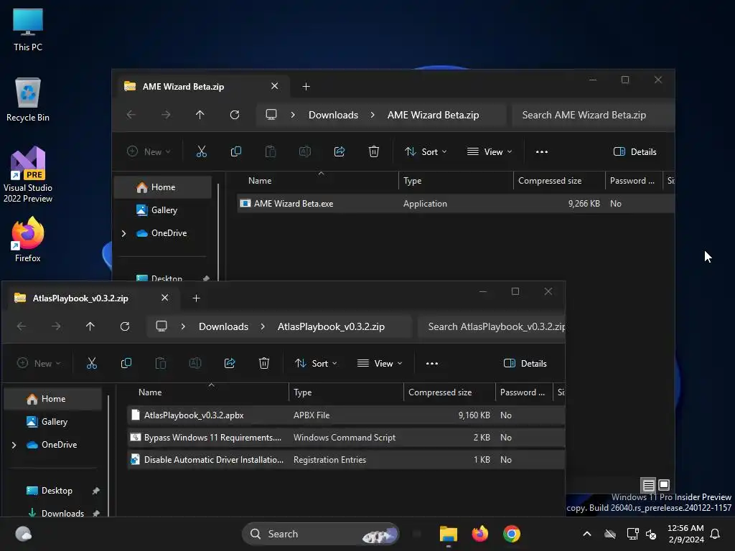Select This PC desktop icon
This screenshot has width=735, height=551.
tap(28, 29)
